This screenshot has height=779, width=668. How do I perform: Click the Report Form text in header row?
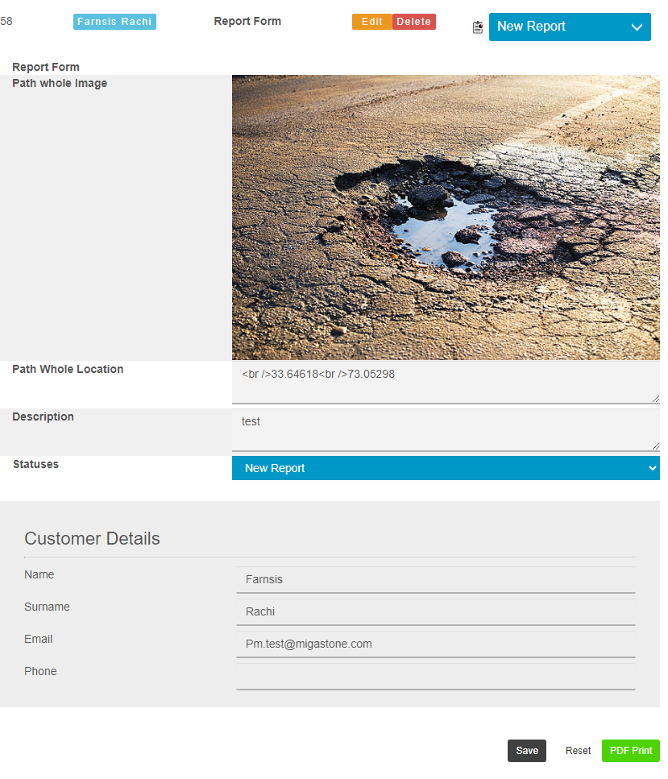coord(247,22)
